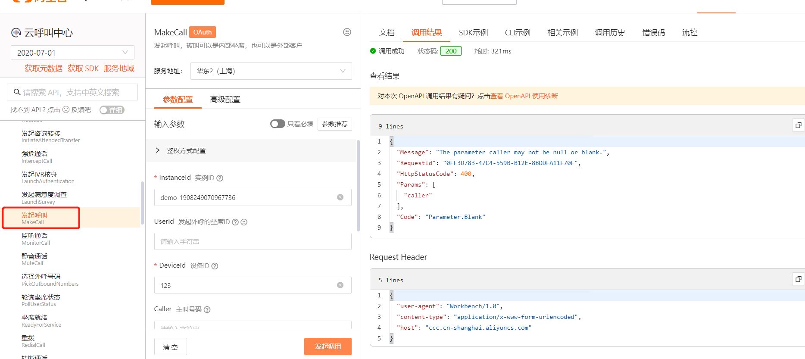Image resolution: width=805 pixels, height=359 pixels.
Task: Switch to the SDK示例 tab
Action: 473,33
